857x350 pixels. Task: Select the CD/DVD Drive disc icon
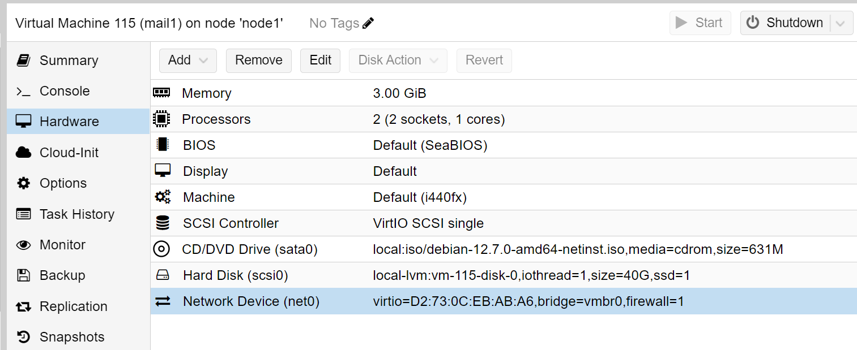tap(163, 249)
